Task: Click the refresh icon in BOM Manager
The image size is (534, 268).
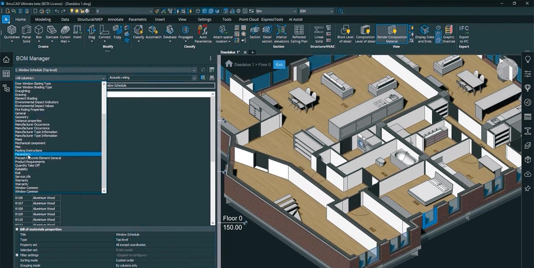Action: [203, 70]
